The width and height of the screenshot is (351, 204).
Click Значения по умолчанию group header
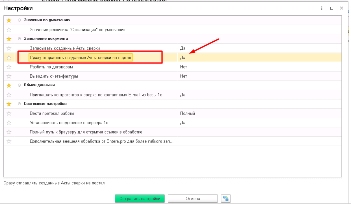click(x=47, y=20)
